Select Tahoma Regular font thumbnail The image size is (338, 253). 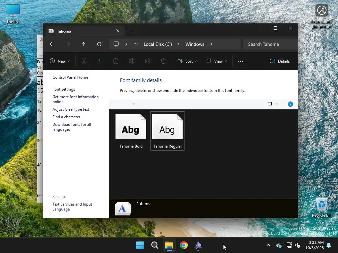pyautogui.click(x=167, y=131)
